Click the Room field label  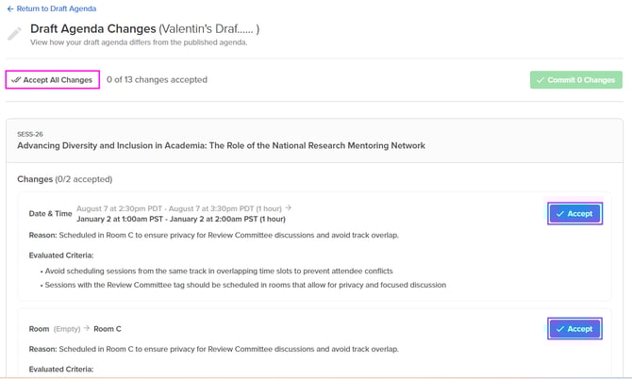coord(40,329)
